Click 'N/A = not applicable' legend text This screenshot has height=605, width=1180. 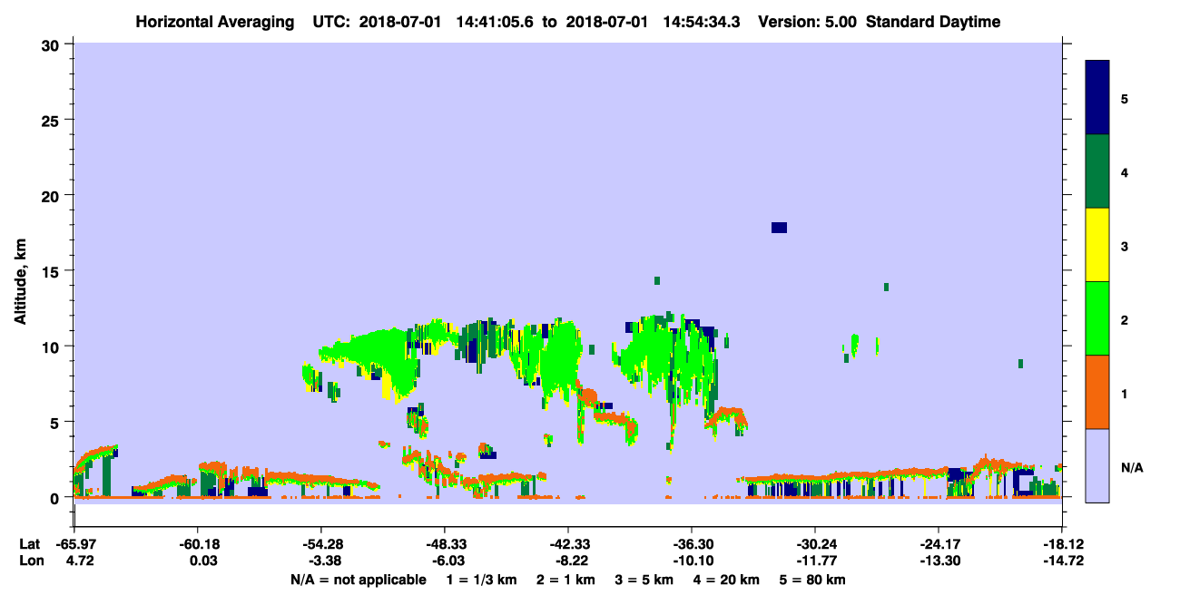(358, 580)
